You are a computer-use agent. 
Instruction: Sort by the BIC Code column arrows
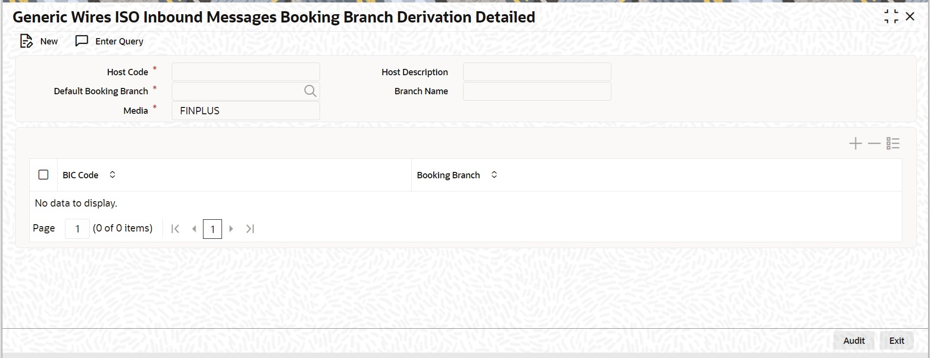[x=112, y=175]
